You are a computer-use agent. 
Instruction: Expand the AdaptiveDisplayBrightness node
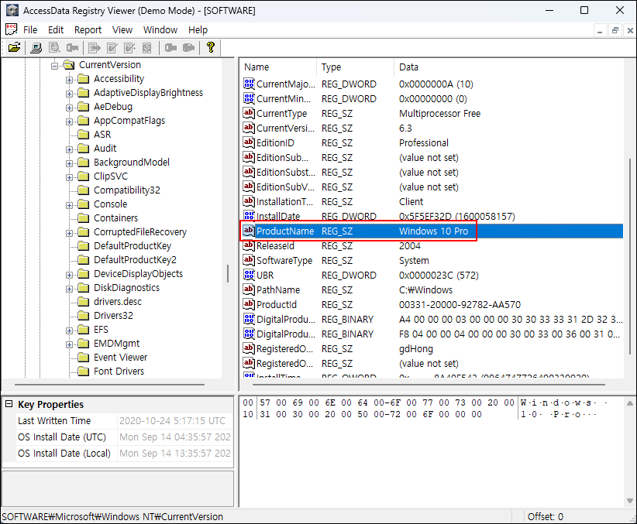coord(70,94)
